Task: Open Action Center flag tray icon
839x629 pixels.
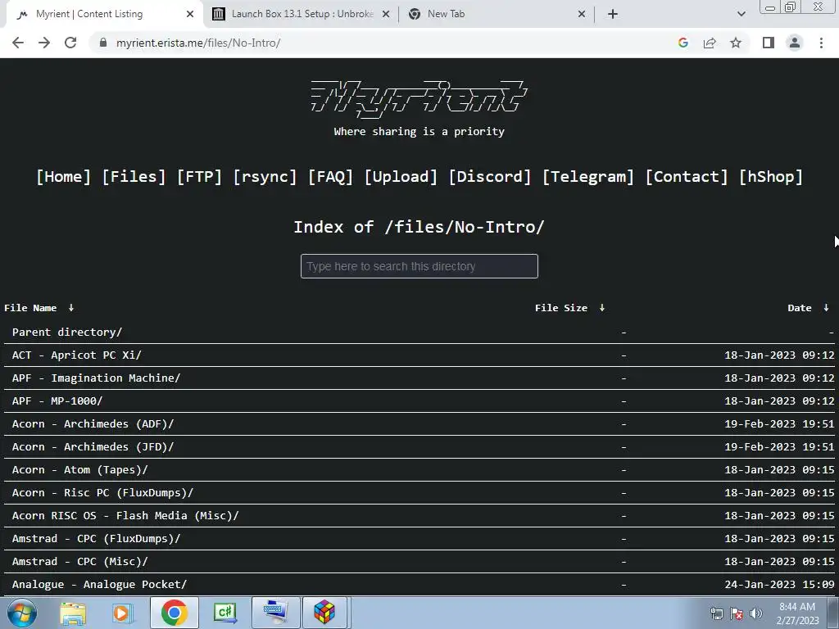Action: [x=737, y=613]
